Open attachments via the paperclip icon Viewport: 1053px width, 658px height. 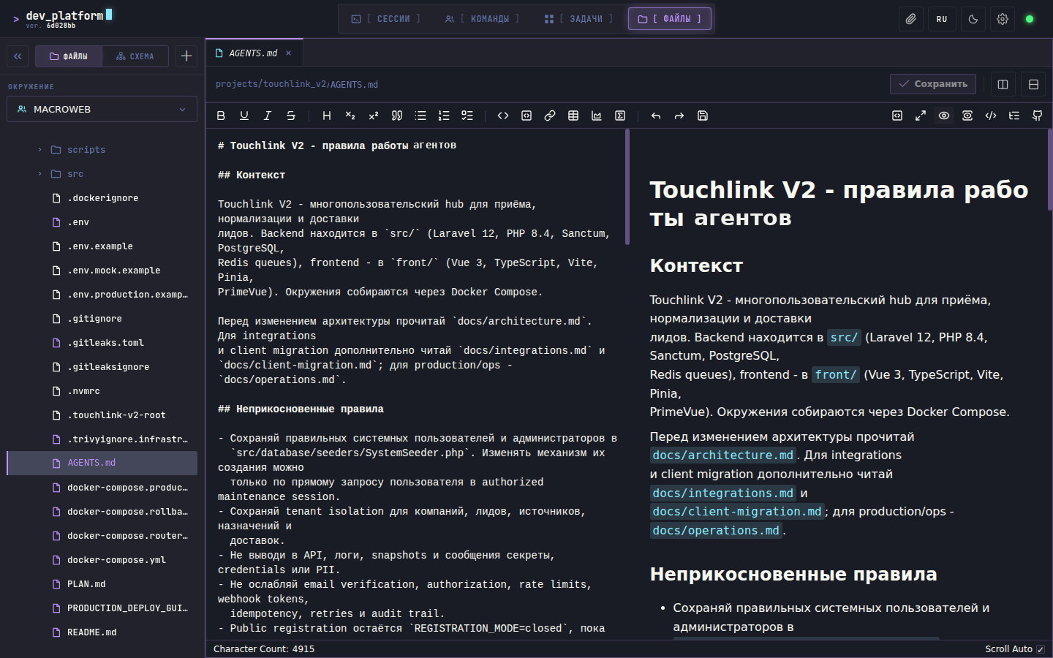(910, 19)
